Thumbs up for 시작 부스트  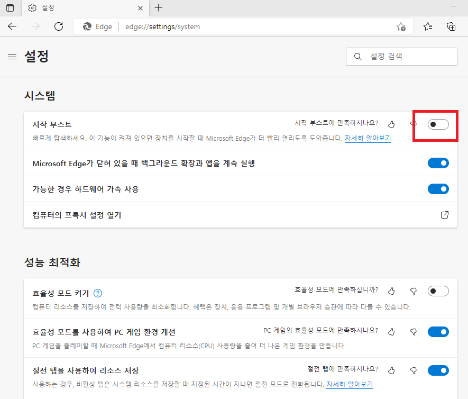(391, 124)
